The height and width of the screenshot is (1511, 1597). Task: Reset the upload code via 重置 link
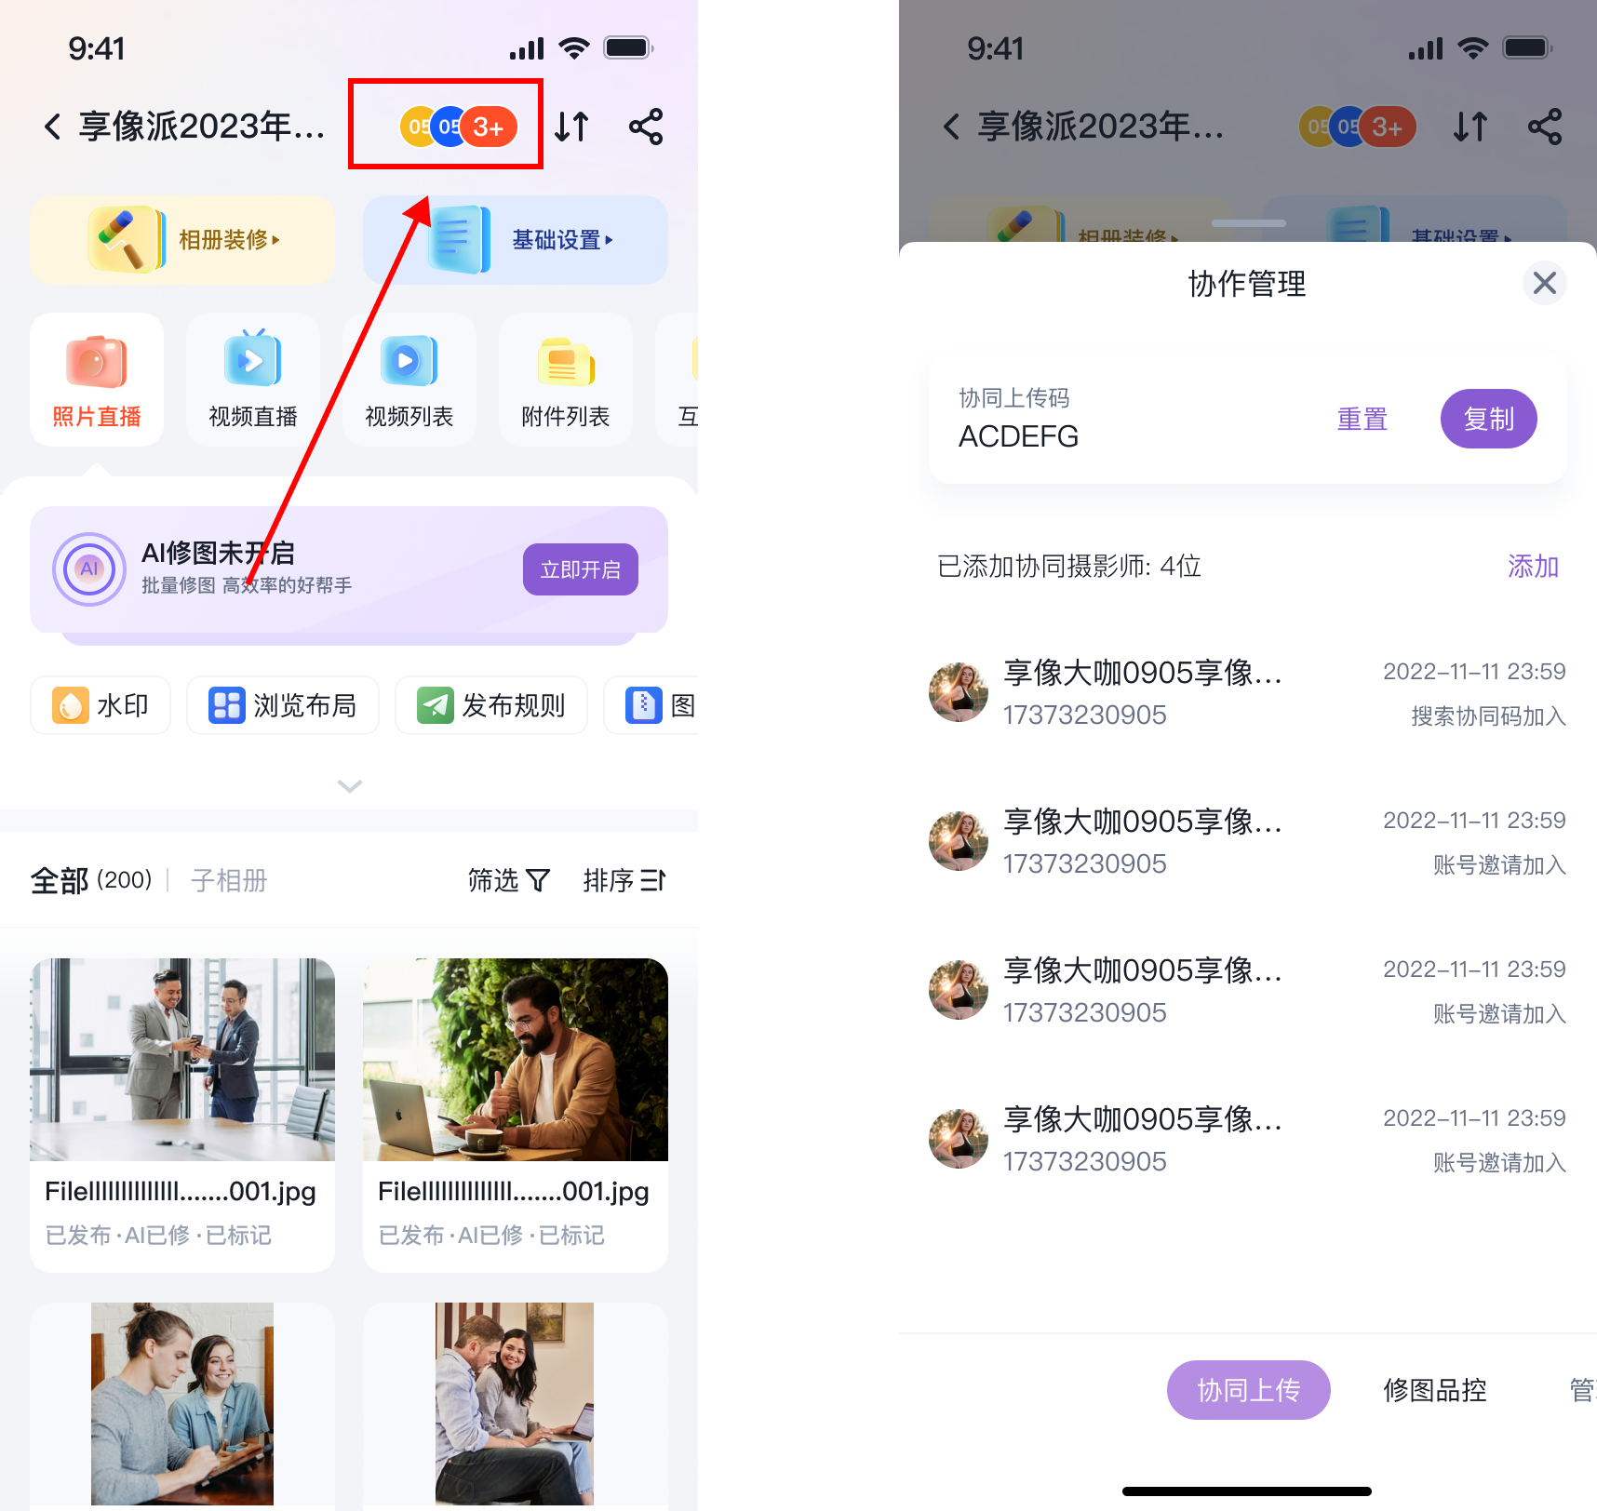[x=1362, y=419]
